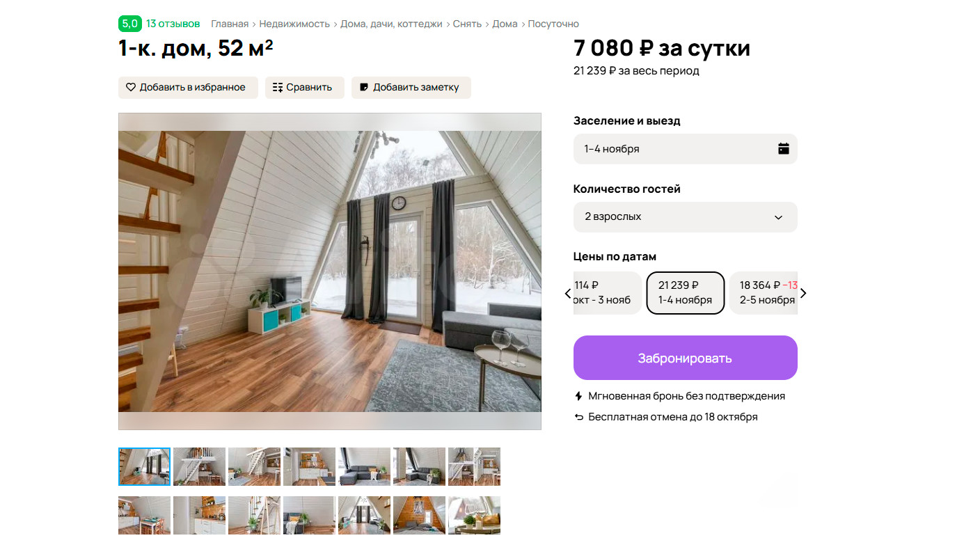This screenshot has height=538, width=964.
Task: Go to the Главная breadcrumb
Action: point(230,24)
